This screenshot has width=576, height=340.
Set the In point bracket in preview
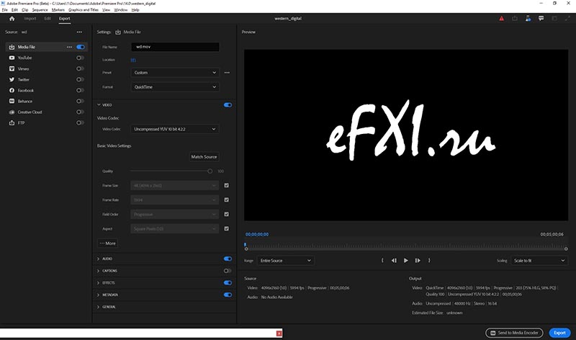click(x=382, y=260)
